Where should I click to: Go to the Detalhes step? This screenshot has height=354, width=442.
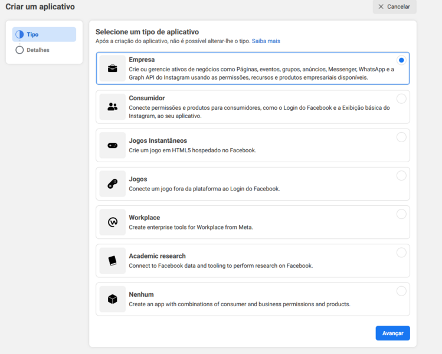click(38, 50)
